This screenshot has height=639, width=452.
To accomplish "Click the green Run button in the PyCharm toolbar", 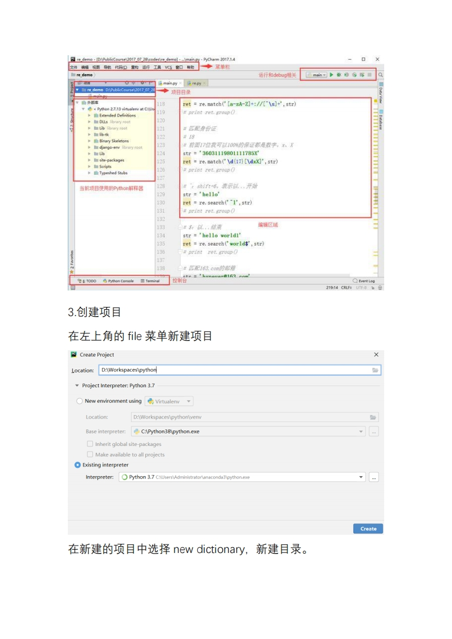I will point(332,75).
